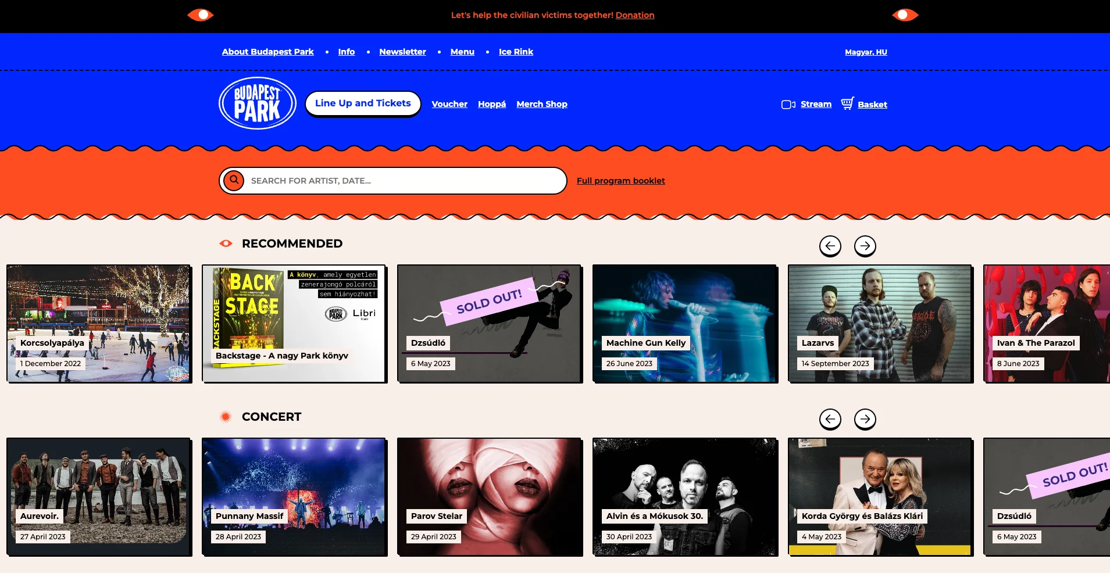Image resolution: width=1110 pixels, height=573 pixels.
Task: Click the 26 June 2023 date label
Action: [629, 364]
